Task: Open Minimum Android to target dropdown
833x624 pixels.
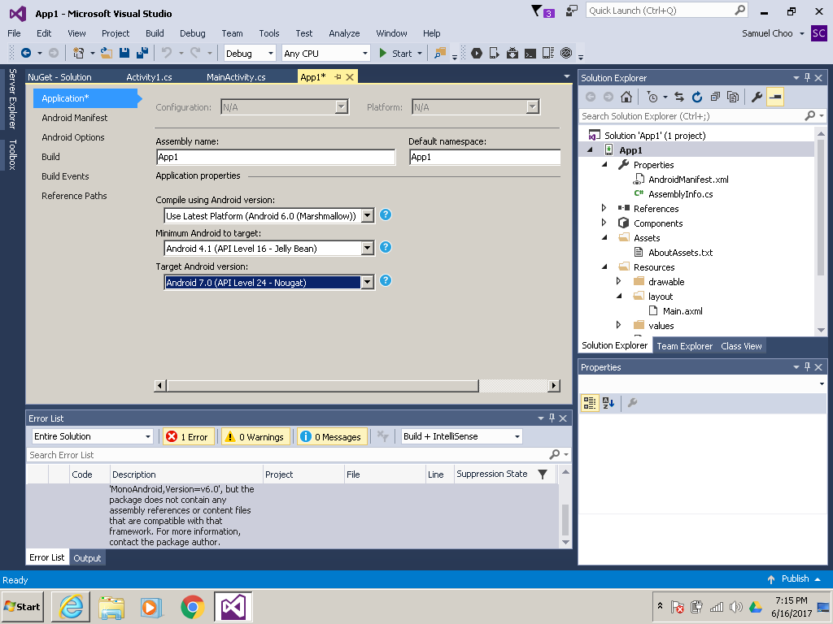Action: (x=367, y=248)
